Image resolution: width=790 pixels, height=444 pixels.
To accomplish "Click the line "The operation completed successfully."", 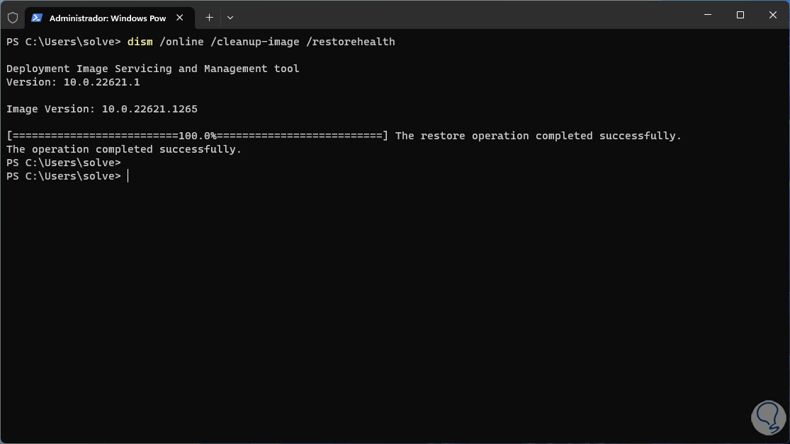I will pyautogui.click(x=124, y=149).
